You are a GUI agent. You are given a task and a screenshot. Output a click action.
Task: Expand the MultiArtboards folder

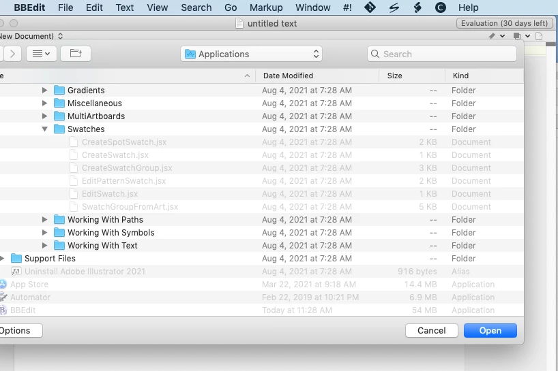(44, 116)
